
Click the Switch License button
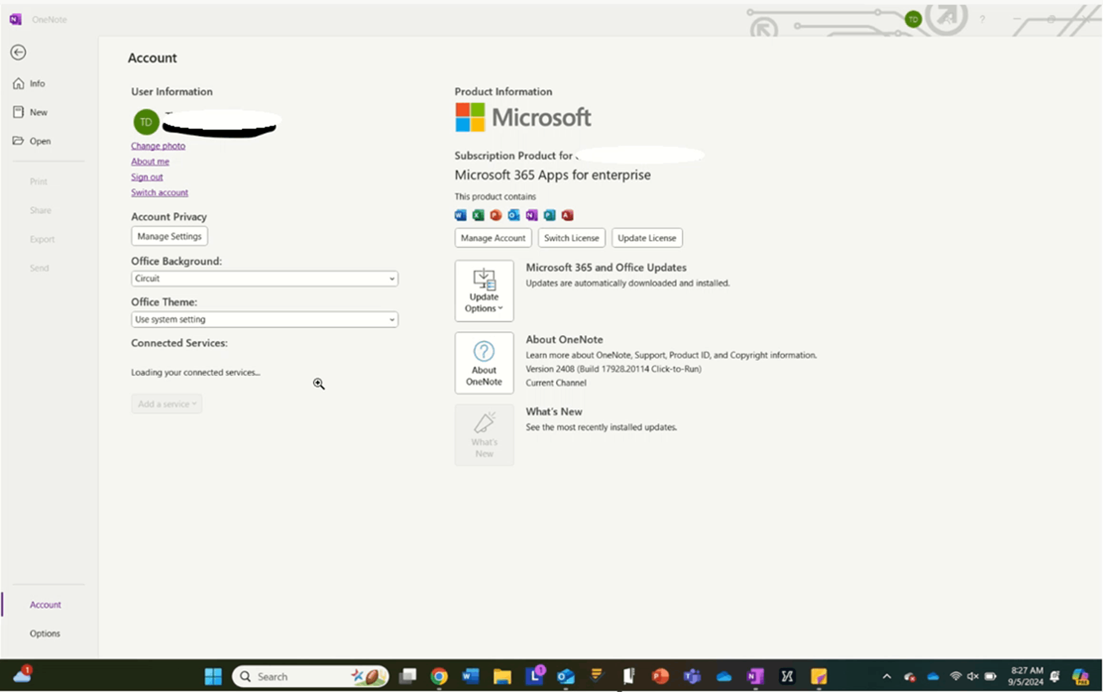coord(571,238)
